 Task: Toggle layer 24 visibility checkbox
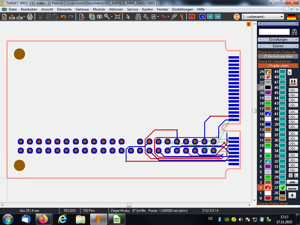pos(268,71)
